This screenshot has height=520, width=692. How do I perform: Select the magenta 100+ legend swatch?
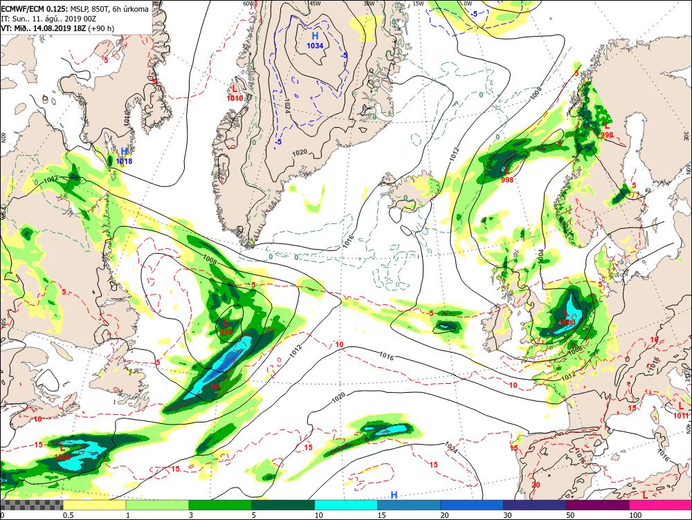[660, 505]
